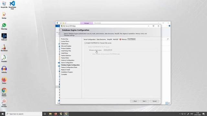Viewport: 207px width, 116px height.
Task: Click the red error icon beside Memory
Action: pos(120,39)
